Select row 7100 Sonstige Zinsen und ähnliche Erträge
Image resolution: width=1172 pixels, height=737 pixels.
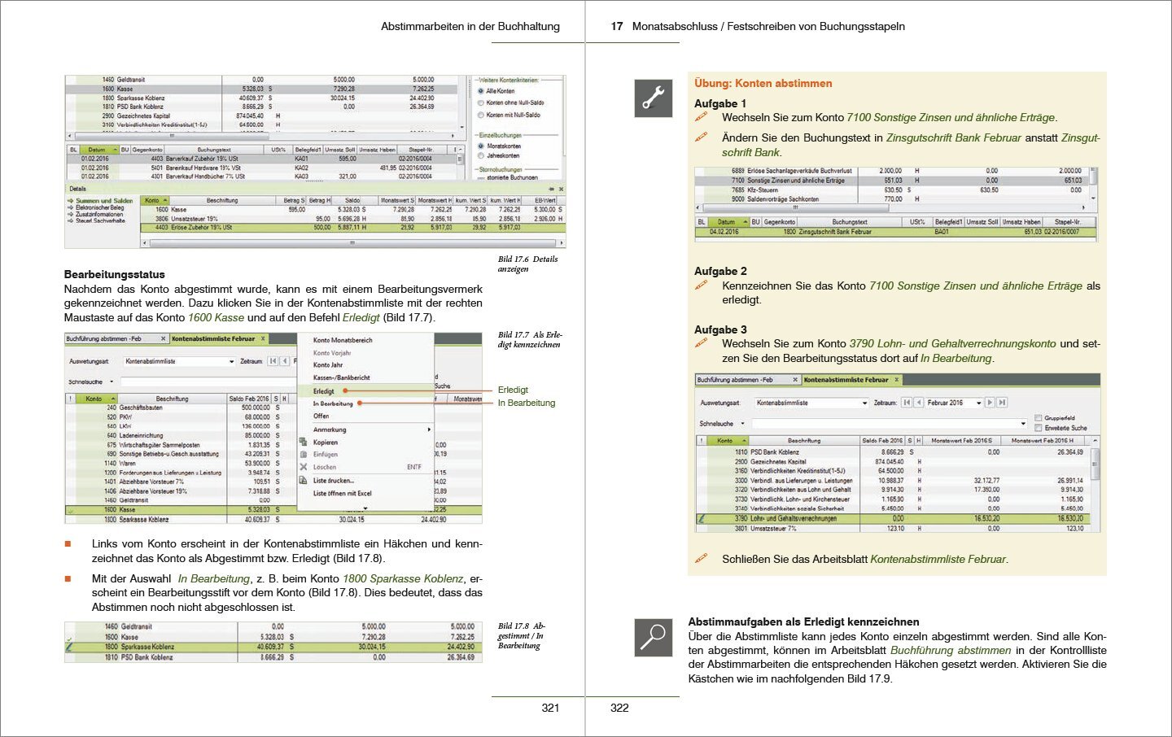point(893,181)
